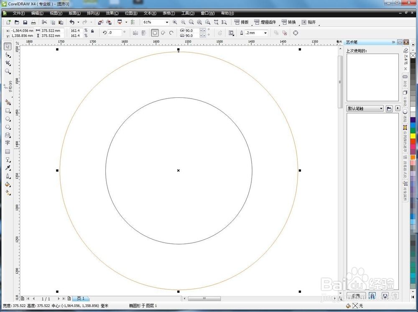
Task: Click the 增强插件 toolbar button
Action: [265, 22]
